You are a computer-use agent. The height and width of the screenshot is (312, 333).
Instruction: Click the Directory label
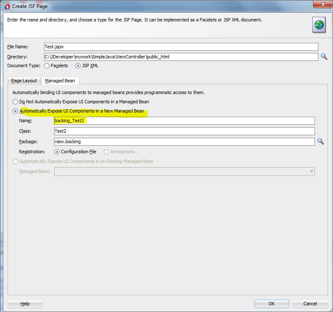17,57
